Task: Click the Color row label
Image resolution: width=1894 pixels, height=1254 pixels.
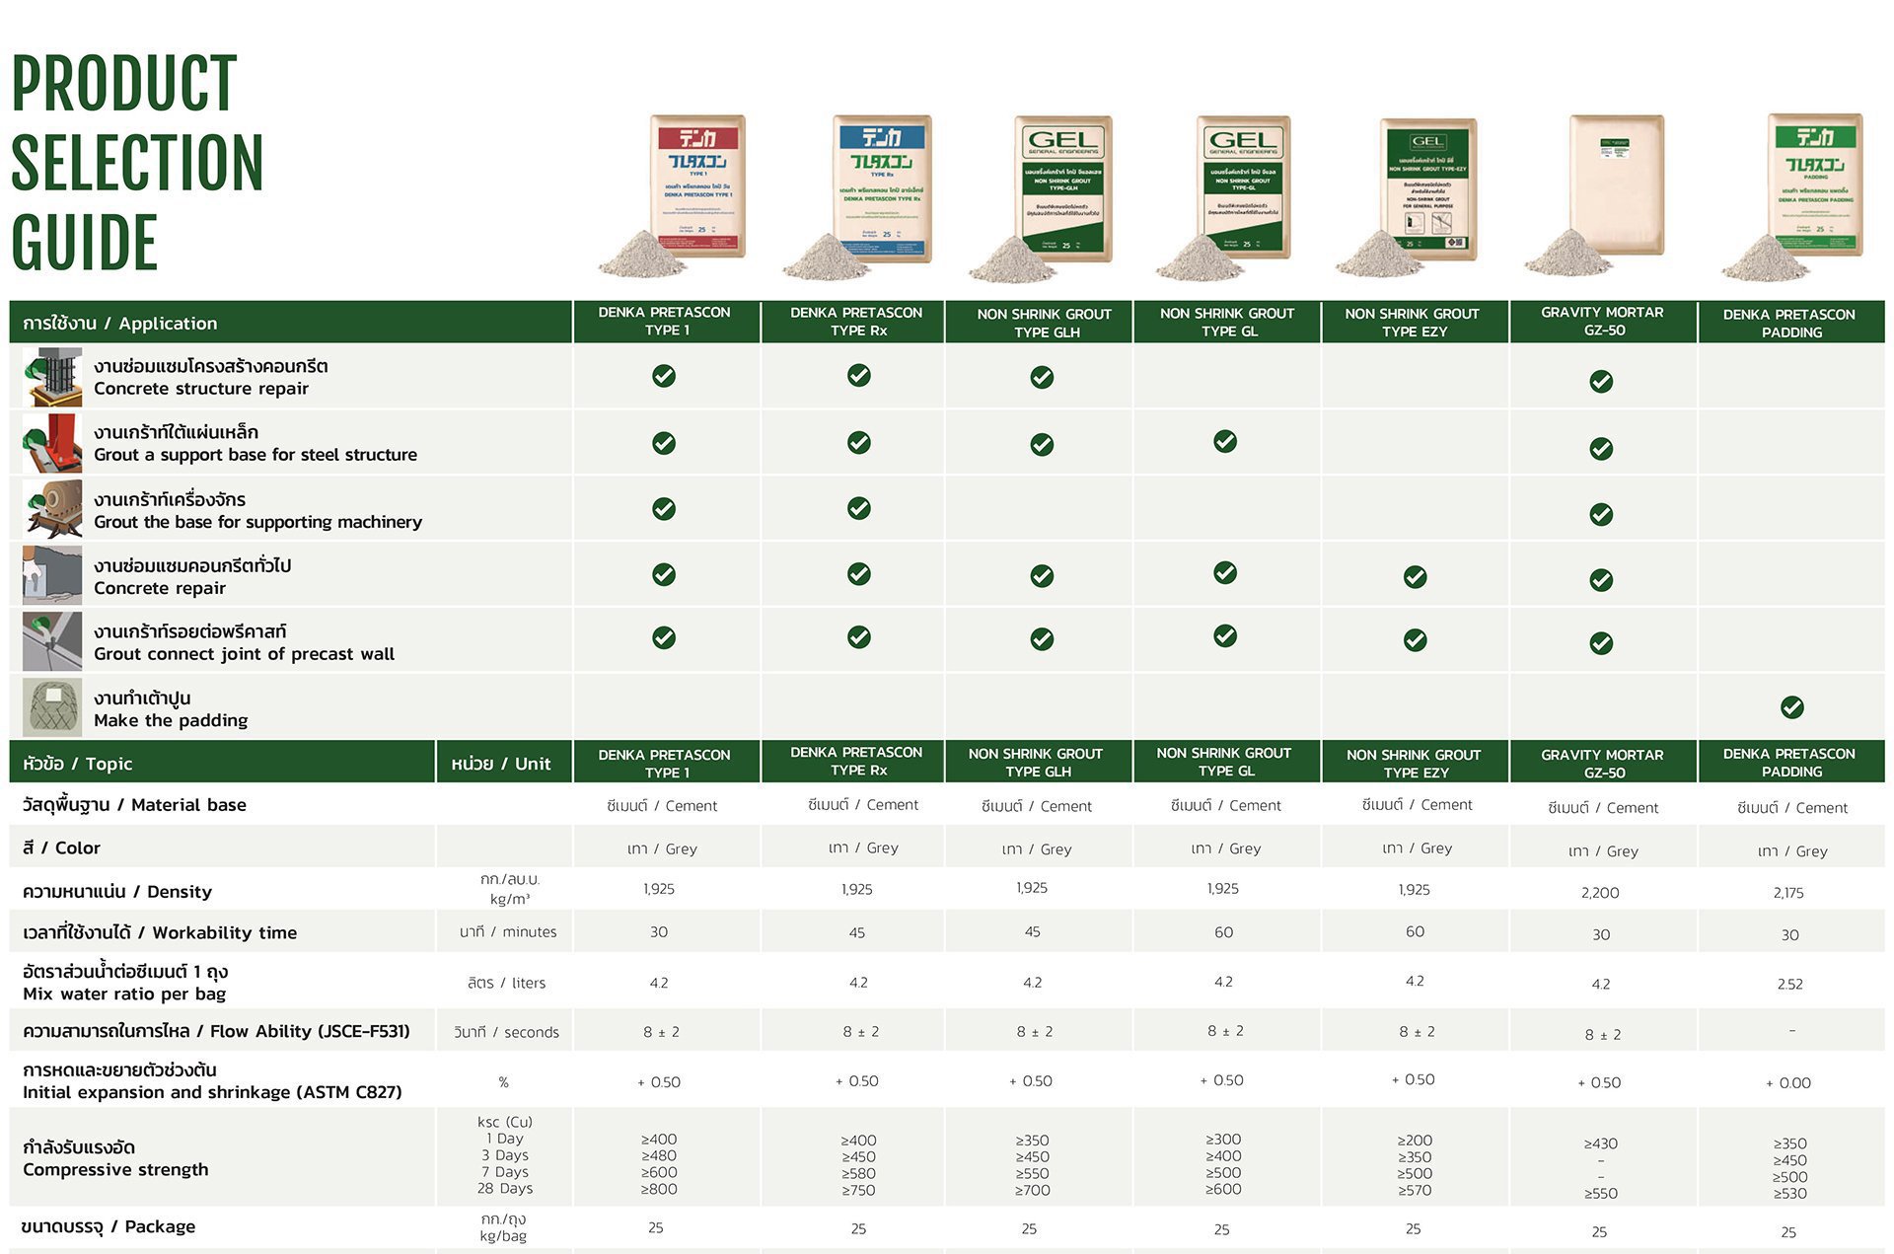Action: click(61, 848)
